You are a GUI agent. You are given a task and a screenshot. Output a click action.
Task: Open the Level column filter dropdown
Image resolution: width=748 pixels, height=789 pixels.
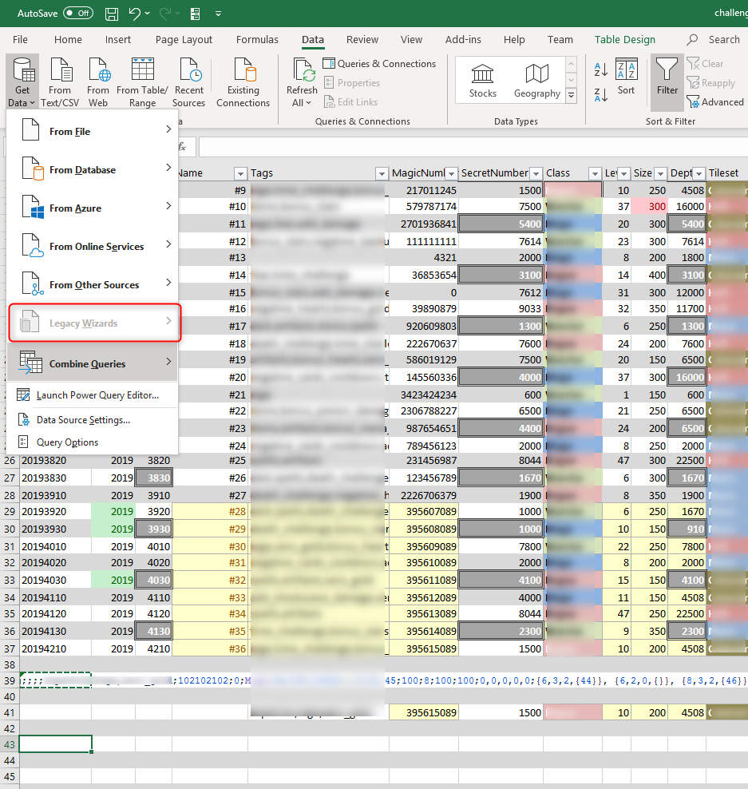click(623, 173)
